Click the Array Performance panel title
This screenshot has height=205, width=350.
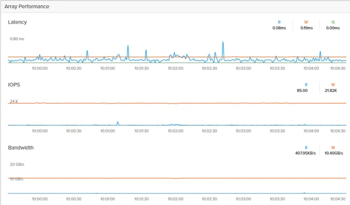pyautogui.click(x=27, y=6)
